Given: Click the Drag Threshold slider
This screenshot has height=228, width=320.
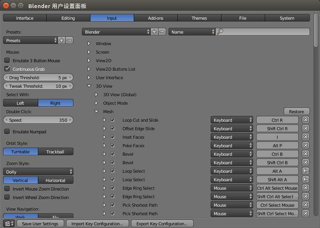Looking at the screenshot, I should pyautogui.click(x=38, y=78).
